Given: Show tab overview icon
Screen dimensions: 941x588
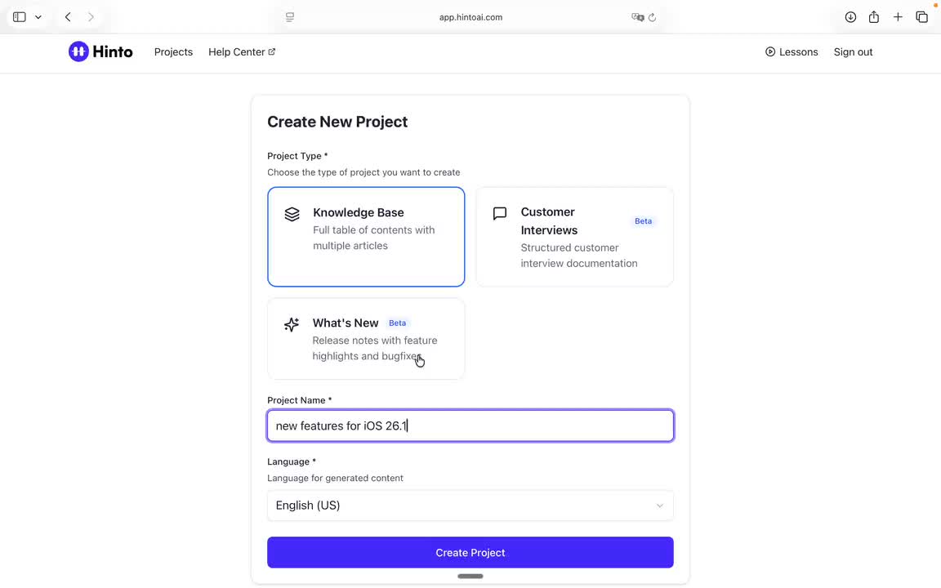Looking at the screenshot, I should click(x=921, y=17).
